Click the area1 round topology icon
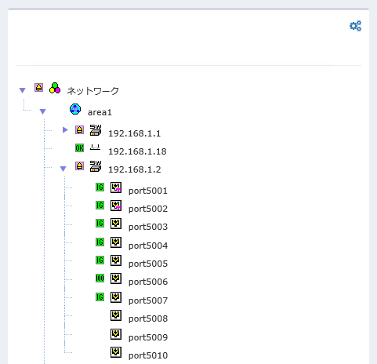 coord(75,109)
